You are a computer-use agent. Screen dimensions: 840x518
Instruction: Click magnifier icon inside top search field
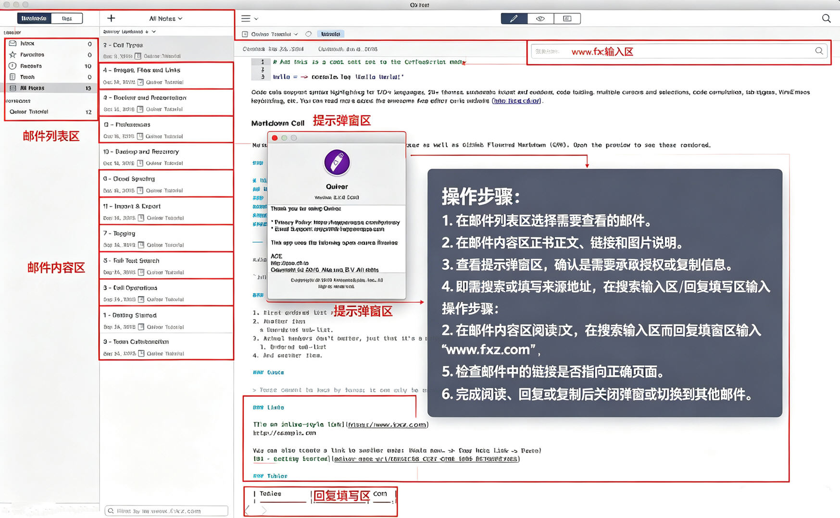point(819,51)
